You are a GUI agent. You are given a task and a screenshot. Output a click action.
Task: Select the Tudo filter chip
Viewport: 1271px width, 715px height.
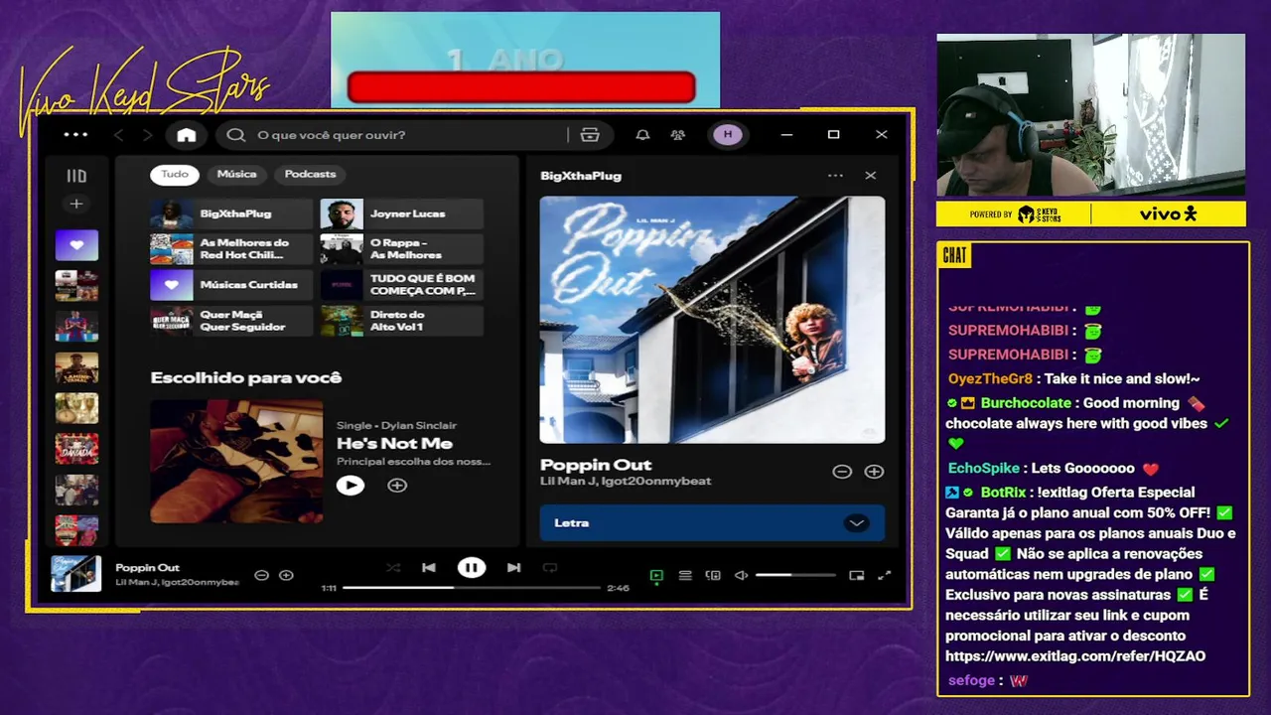click(175, 174)
